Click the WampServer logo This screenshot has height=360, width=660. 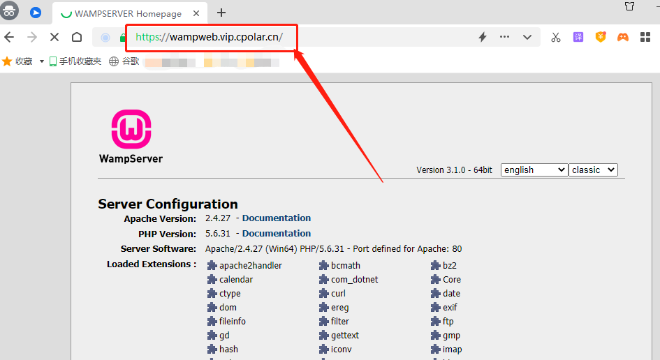[131, 137]
